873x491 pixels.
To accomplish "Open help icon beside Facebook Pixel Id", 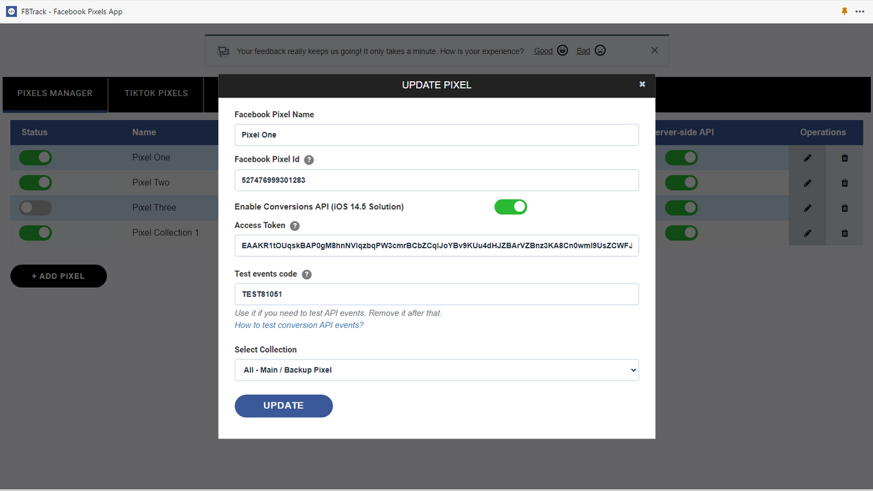I will [x=309, y=160].
